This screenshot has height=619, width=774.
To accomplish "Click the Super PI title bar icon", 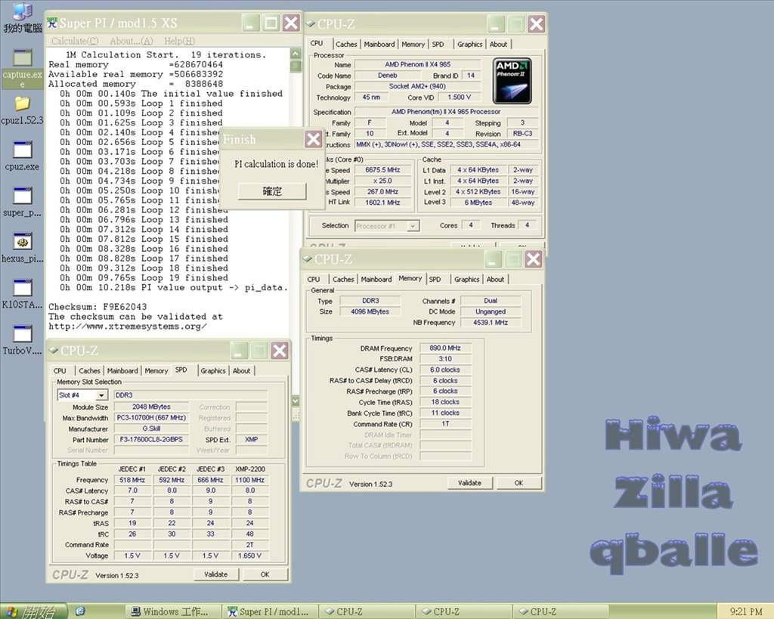I will click(52, 23).
